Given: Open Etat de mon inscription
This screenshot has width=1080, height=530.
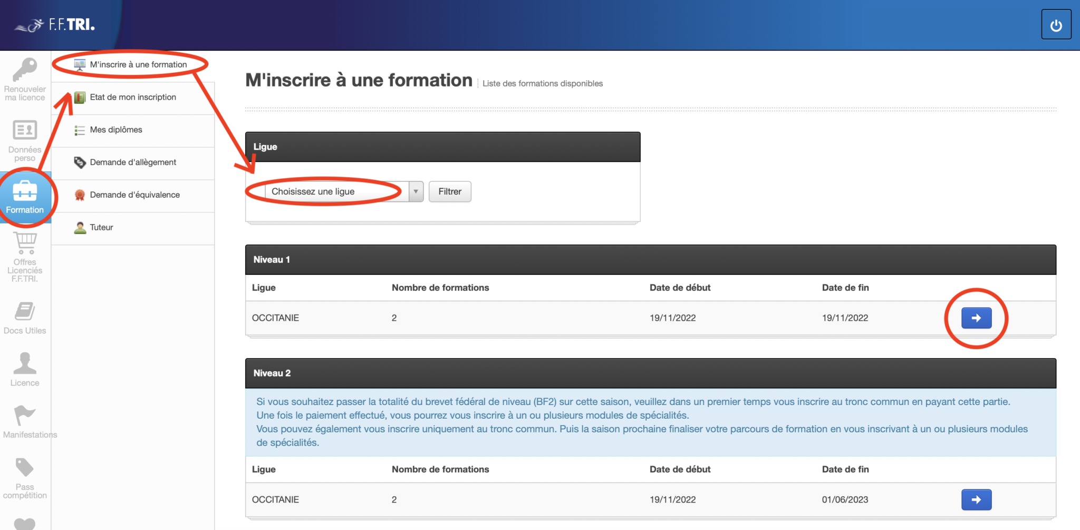Looking at the screenshot, I should click(x=133, y=97).
